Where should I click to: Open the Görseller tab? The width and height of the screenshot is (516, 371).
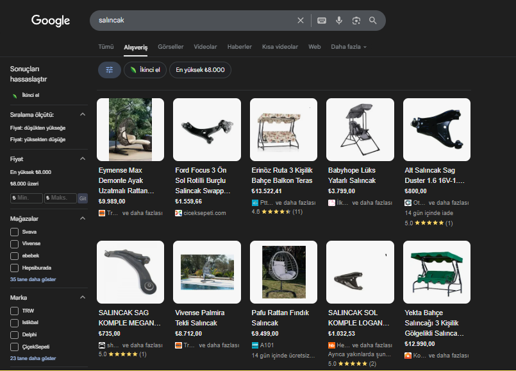point(171,47)
